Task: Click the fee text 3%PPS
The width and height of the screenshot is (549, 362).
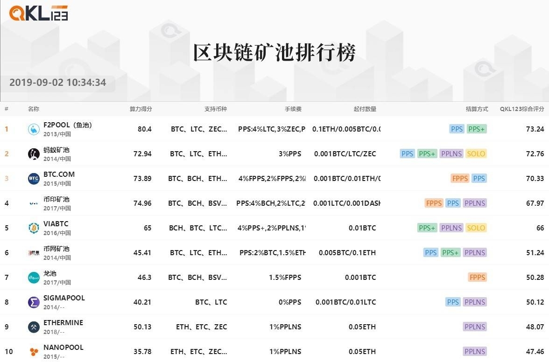Action: (x=290, y=153)
